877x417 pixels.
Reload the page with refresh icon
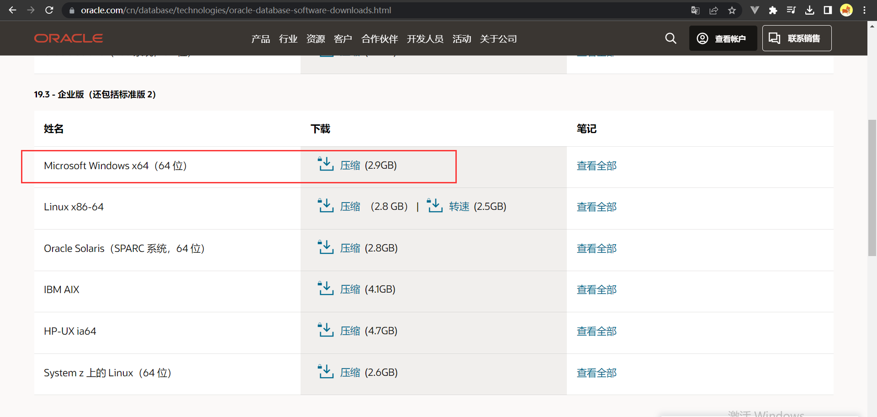coord(49,10)
